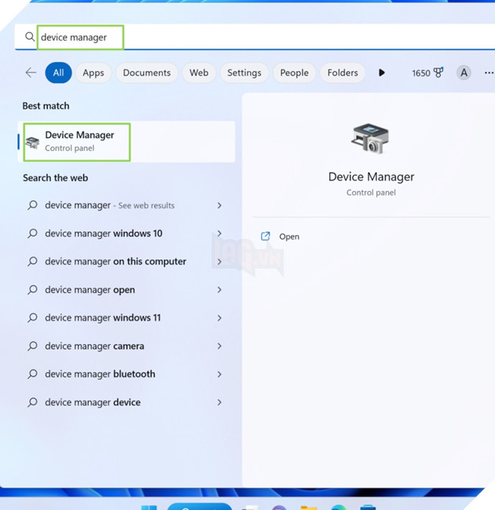
Task: Open Device Manager best match result
Action: (x=79, y=141)
